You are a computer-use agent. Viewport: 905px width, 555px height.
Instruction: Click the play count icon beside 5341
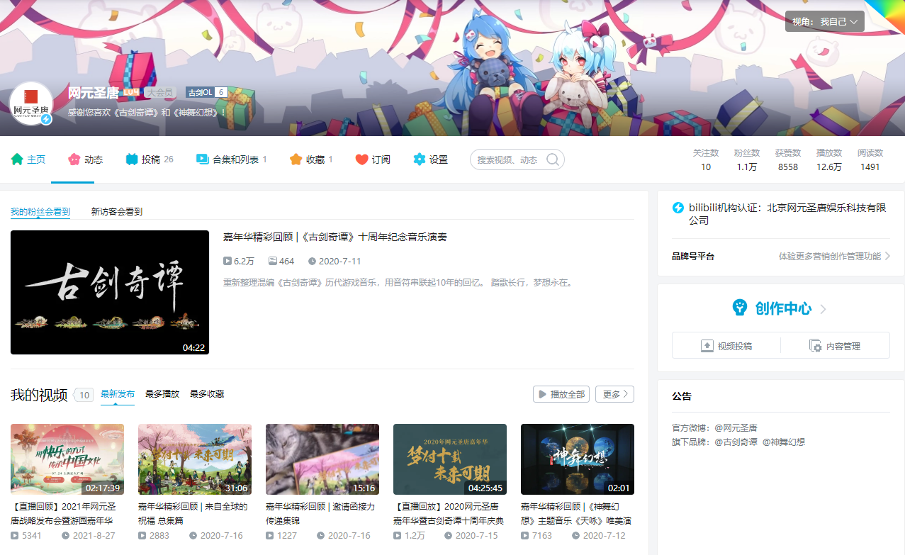15,536
